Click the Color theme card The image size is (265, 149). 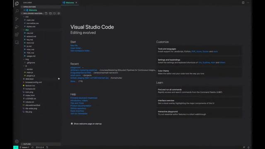point(199,72)
